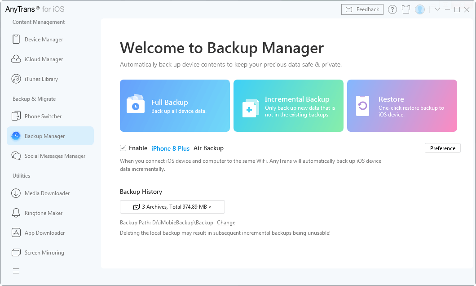476x286 pixels.
Task: View 3 Archives backup history
Action: [x=172, y=207]
